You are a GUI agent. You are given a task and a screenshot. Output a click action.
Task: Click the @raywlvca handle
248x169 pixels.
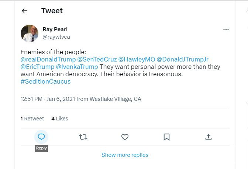click(x=56, y=37)
